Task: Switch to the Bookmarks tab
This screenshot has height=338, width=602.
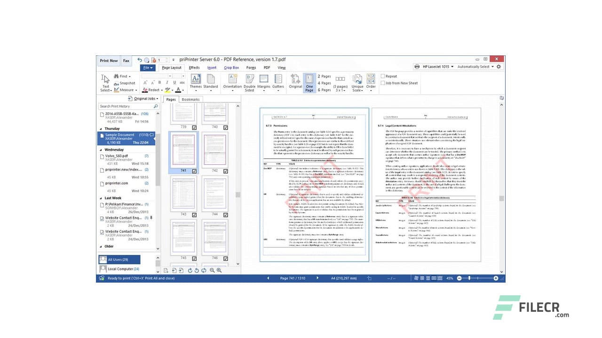Action: click(191, 99)
